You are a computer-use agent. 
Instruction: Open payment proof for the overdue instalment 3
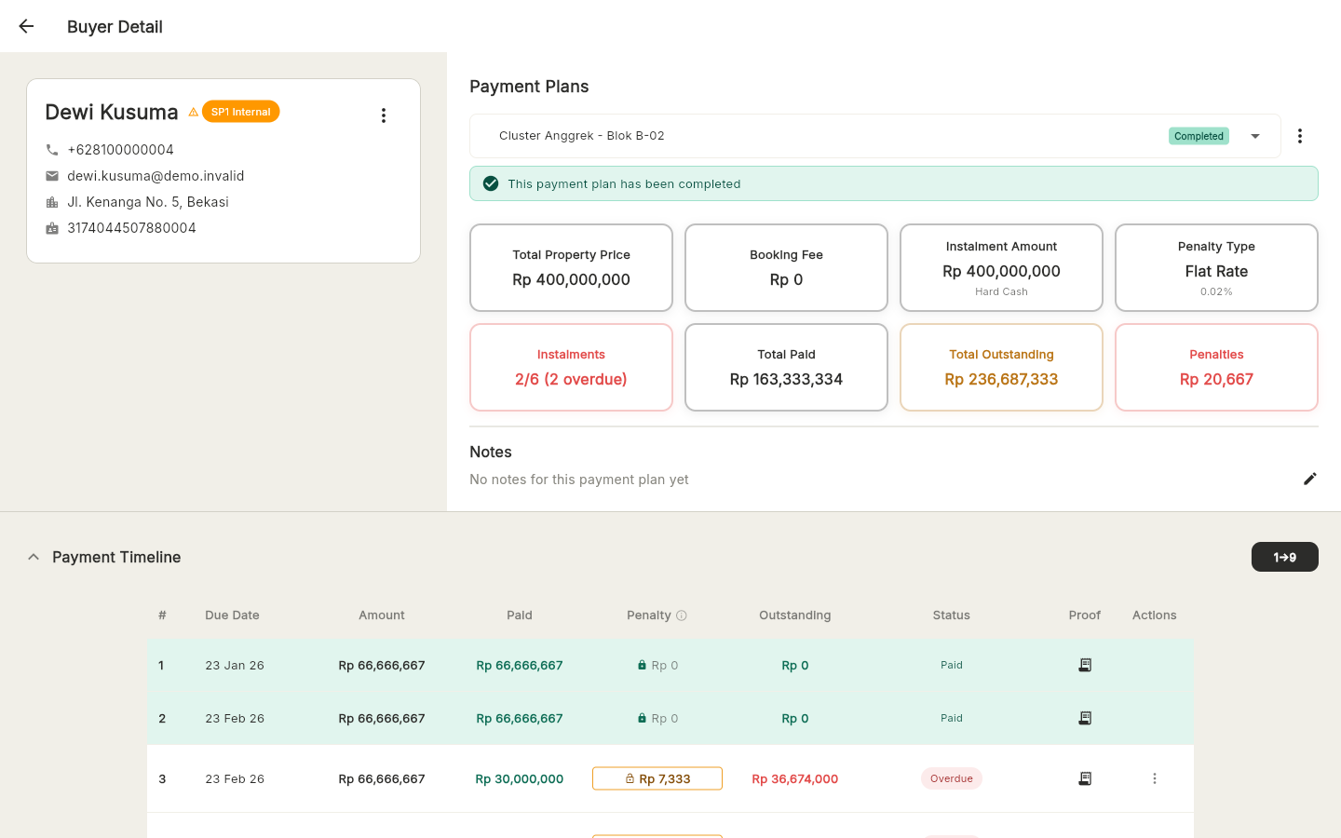(x=1085, y=778)
